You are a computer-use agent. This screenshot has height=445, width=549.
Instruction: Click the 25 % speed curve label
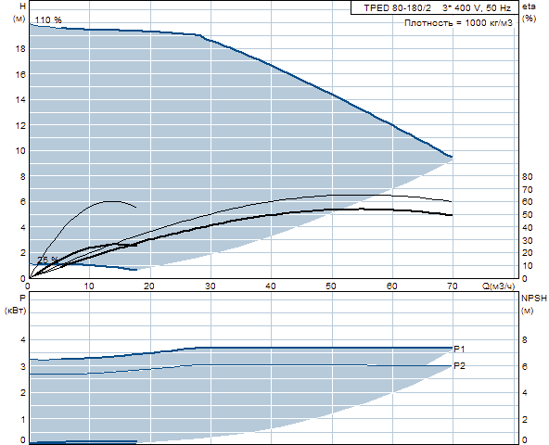[47, 261]
